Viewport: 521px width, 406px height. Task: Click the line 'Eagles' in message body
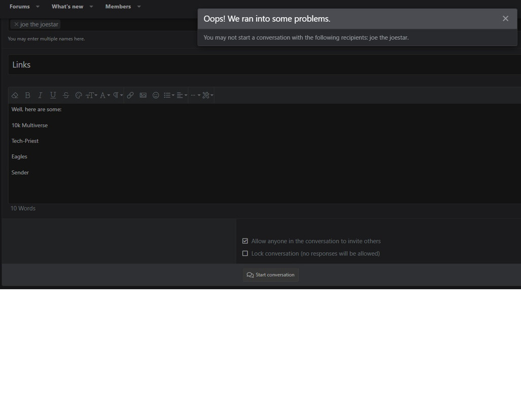[x=19, y=157]
